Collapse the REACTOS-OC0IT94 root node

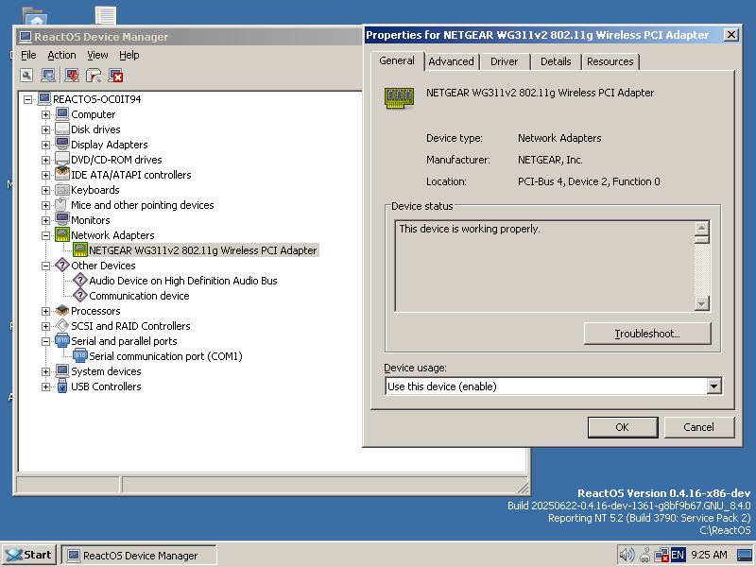click(28, 99)
